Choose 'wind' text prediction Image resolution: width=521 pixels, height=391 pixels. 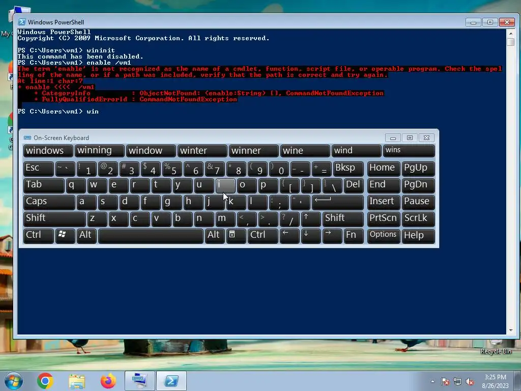(x=357, y=151)
